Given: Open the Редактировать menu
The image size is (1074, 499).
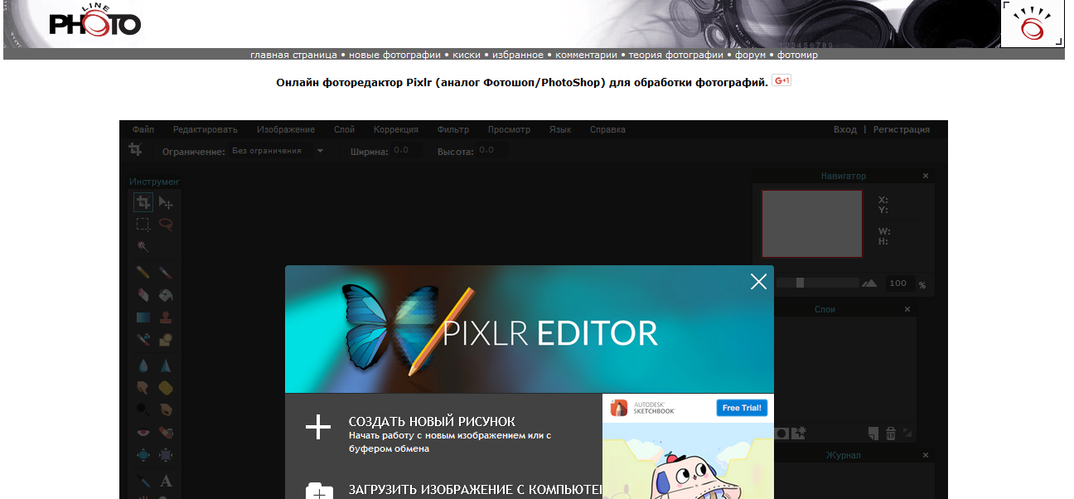Looking at the screenshot, I should 205,129.
